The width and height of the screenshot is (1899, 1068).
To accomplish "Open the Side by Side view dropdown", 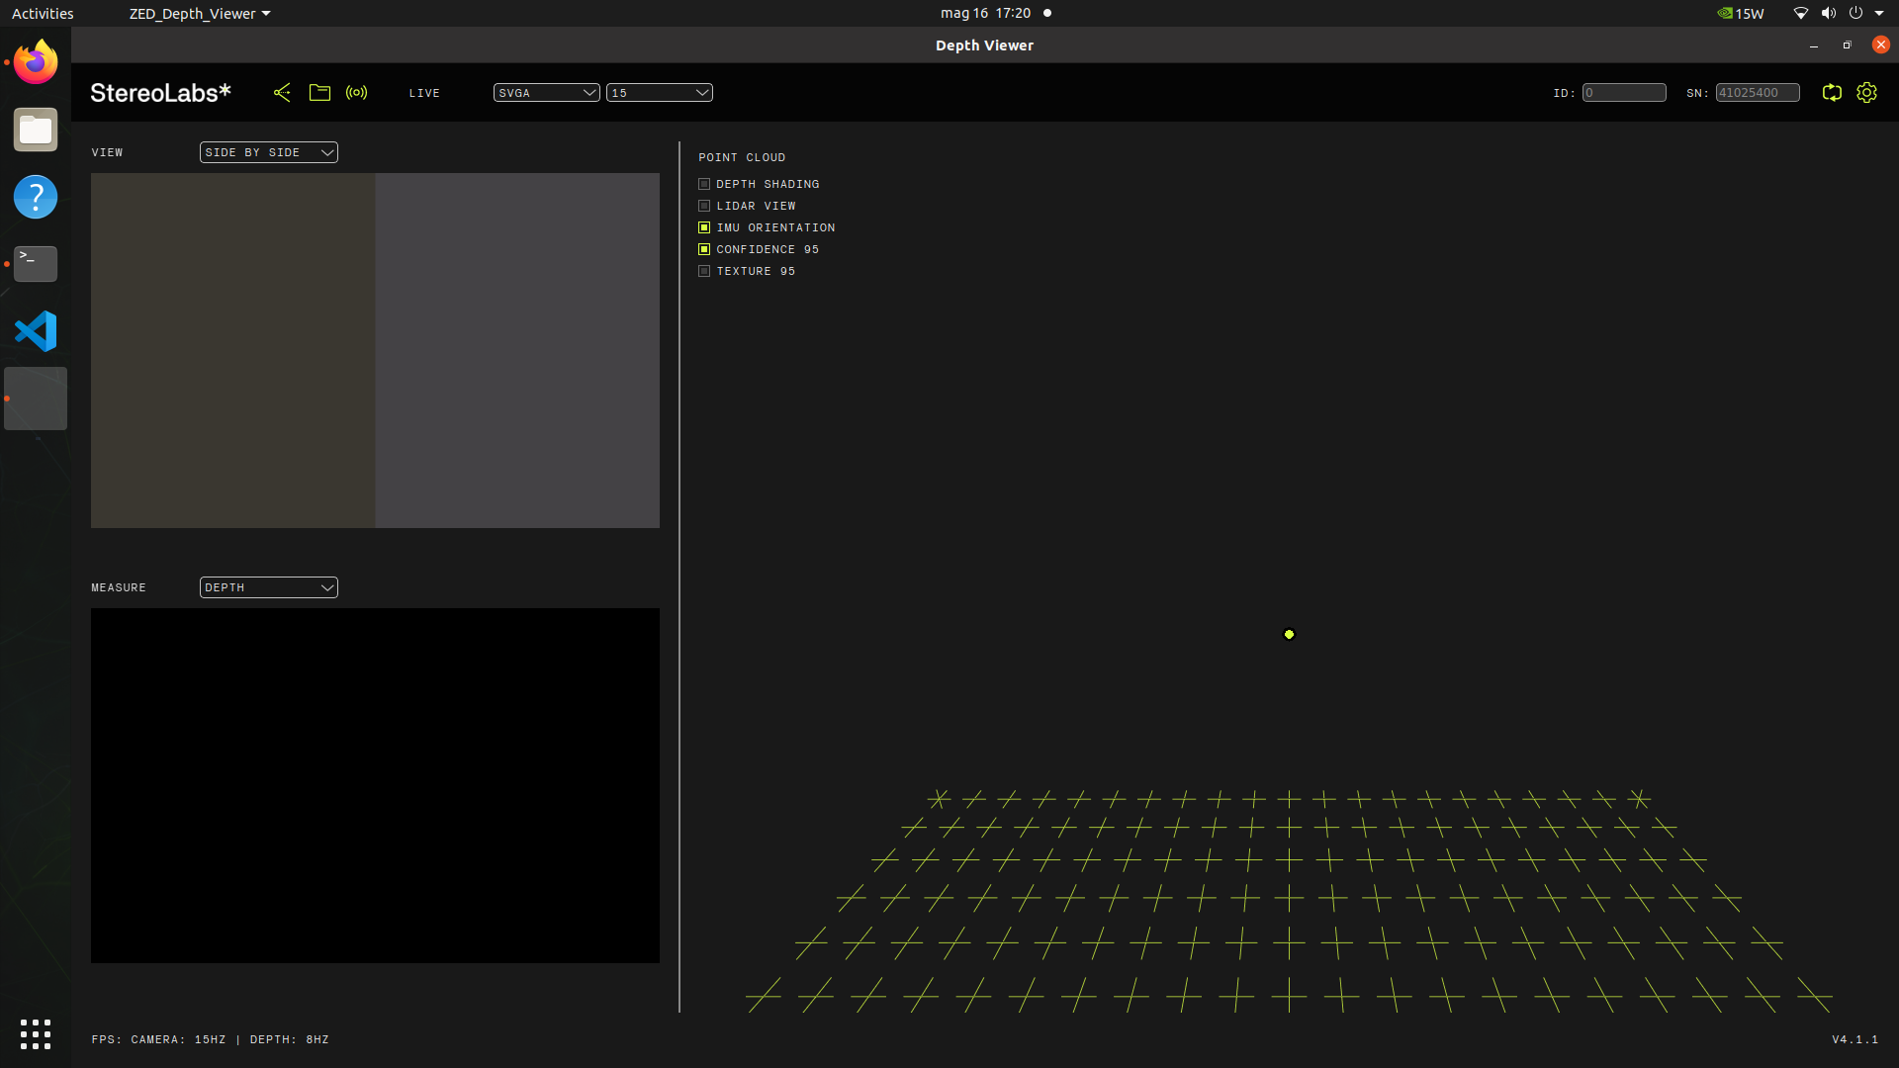I will tap(268, 152).
